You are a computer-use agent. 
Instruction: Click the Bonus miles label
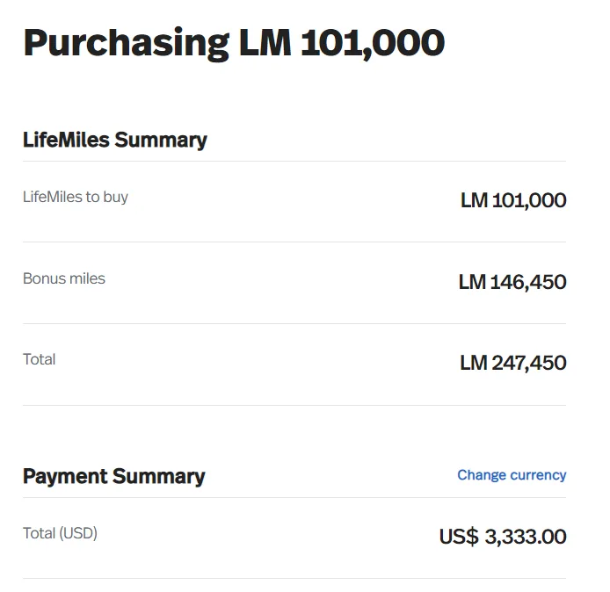[x=64, y=278]
